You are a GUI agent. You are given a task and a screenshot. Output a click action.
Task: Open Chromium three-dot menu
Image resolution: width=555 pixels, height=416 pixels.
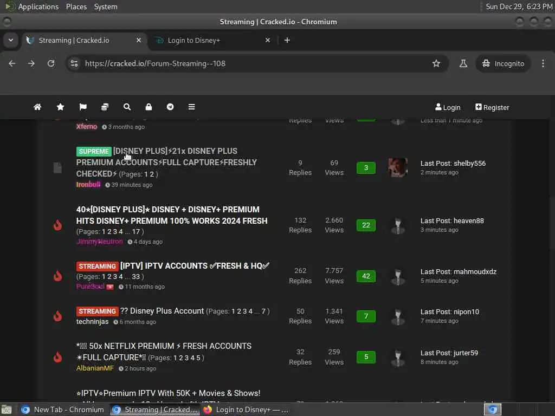point(543,63)
